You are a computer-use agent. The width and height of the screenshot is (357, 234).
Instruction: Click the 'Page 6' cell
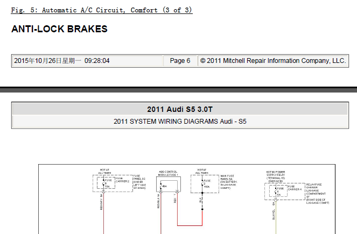pyautogui.click(x=180, y=61)
